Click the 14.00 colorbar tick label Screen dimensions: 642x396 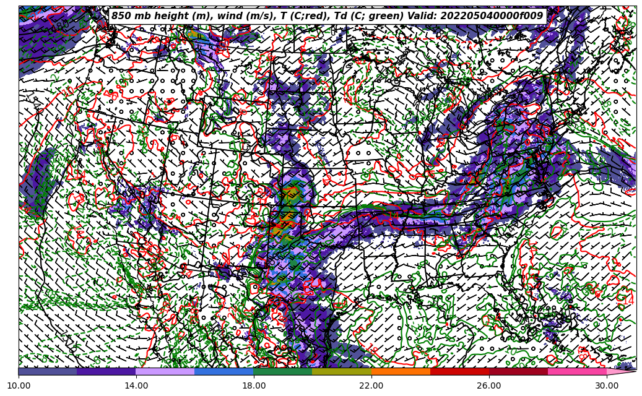[136, 385]
